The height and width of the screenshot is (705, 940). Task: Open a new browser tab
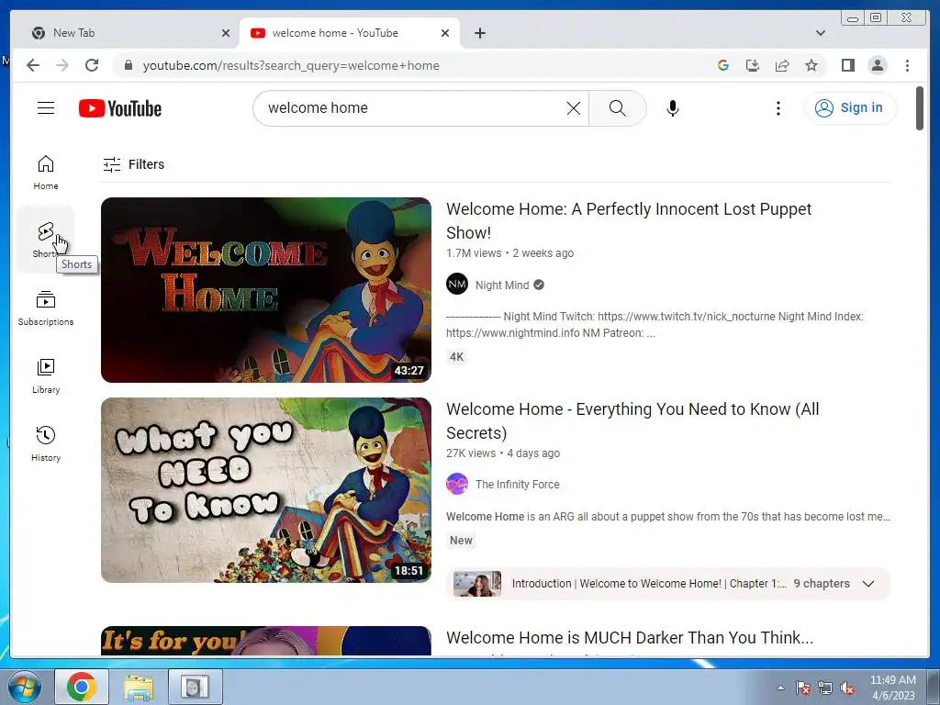[479, 33]
